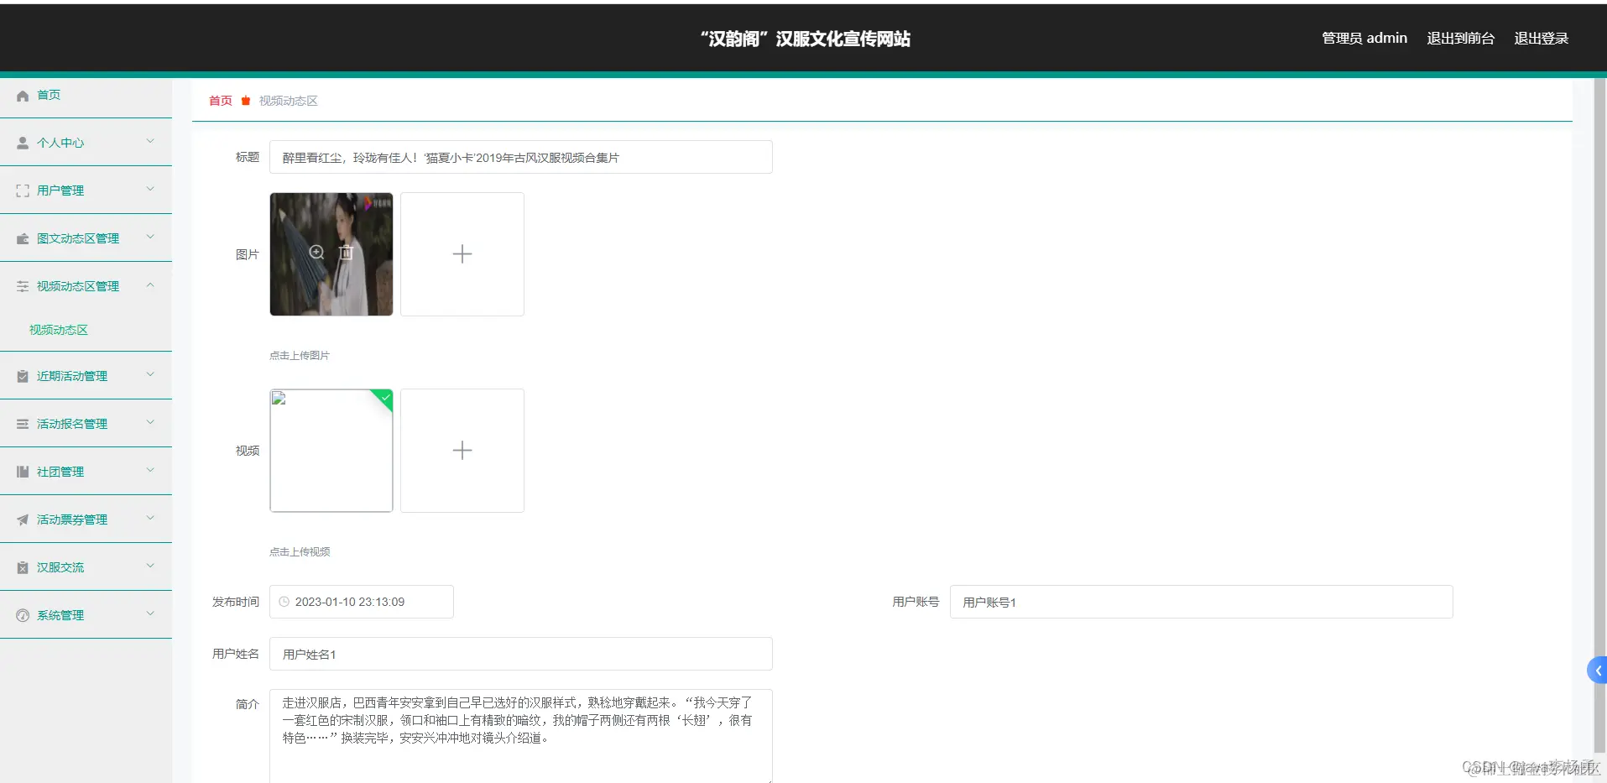Click the bracket icon beside 用户管理

23,191
